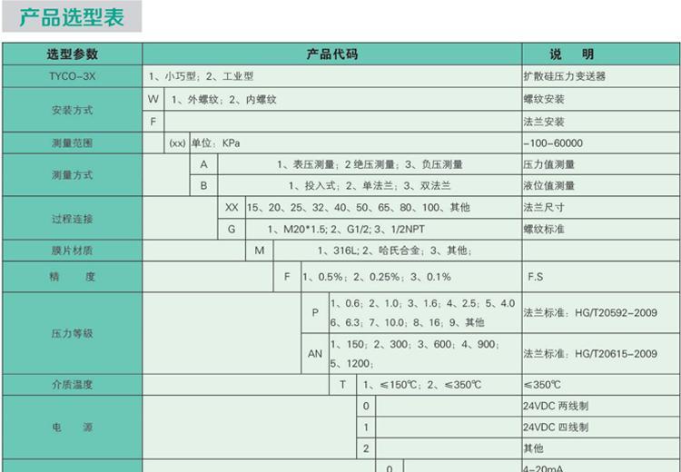The image size is (681, 472).
Task: Click code 2 beside 其他
Action: coord(366,448)
